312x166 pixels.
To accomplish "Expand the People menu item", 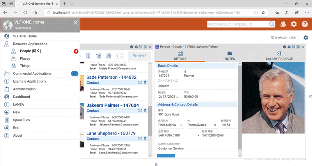I will pos(30,51).
